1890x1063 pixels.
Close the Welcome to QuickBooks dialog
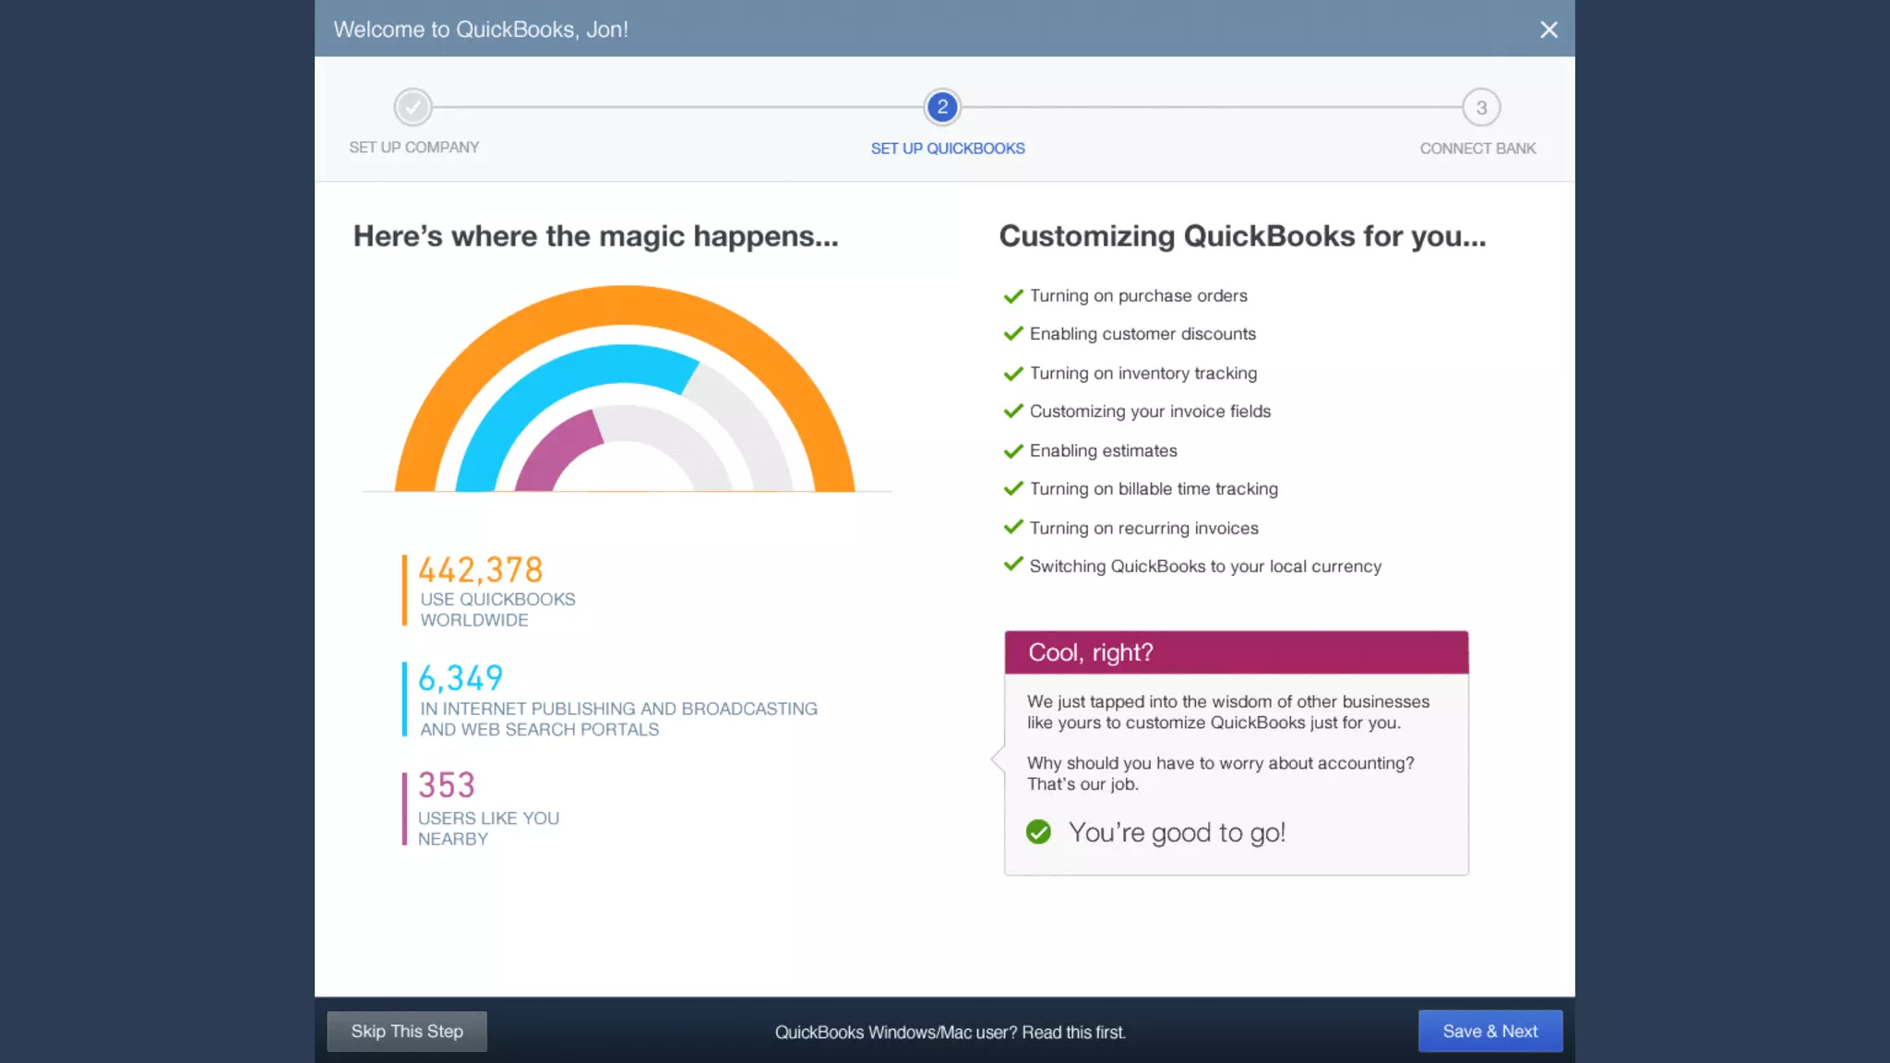pos(1549,30)
